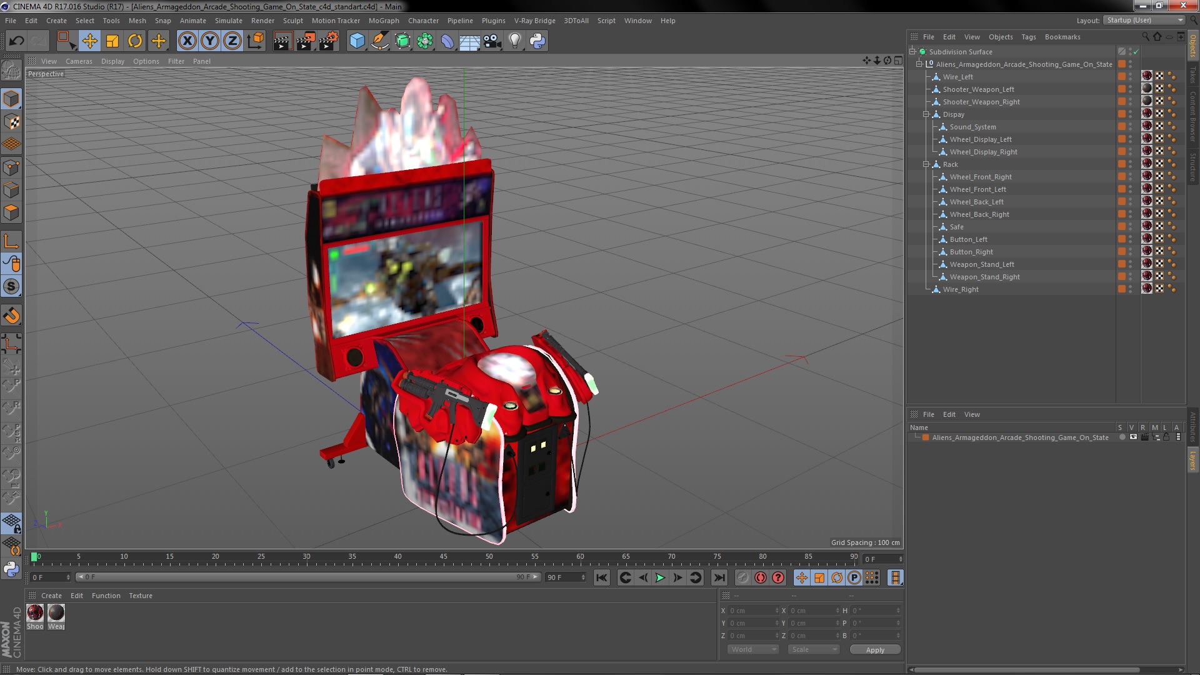Select the Weap material swatch
Screen dimensions: 1200x675
coord(56,612)
